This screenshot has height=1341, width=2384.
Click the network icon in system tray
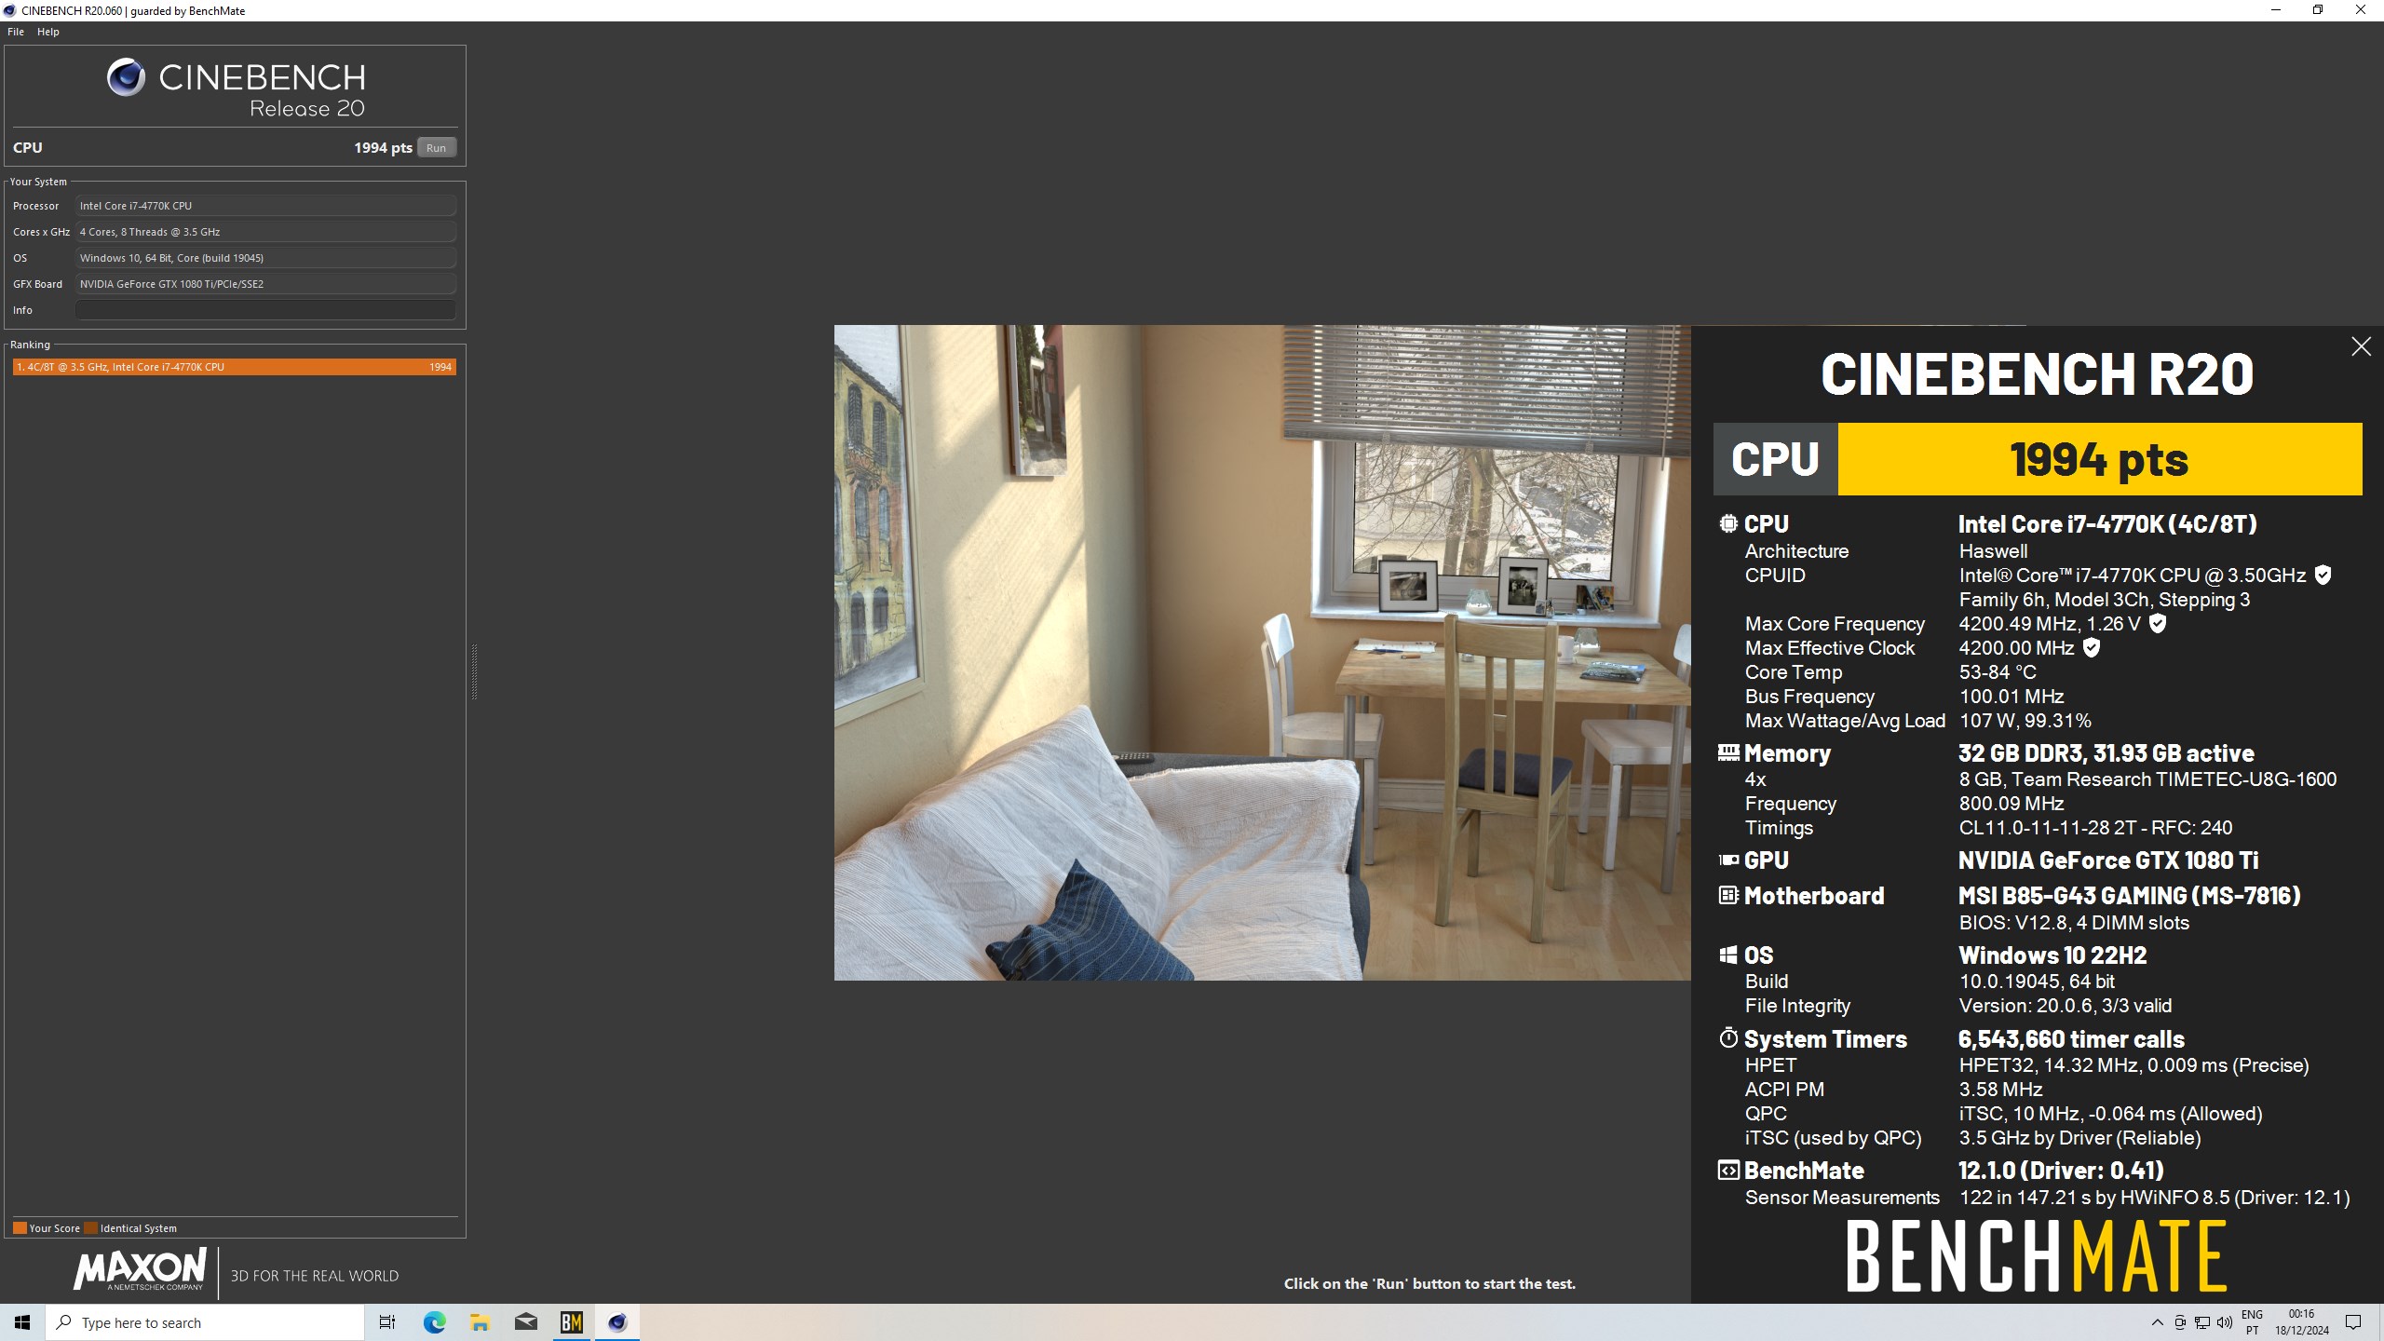pyautogui.click(x=2202, y=1322)
